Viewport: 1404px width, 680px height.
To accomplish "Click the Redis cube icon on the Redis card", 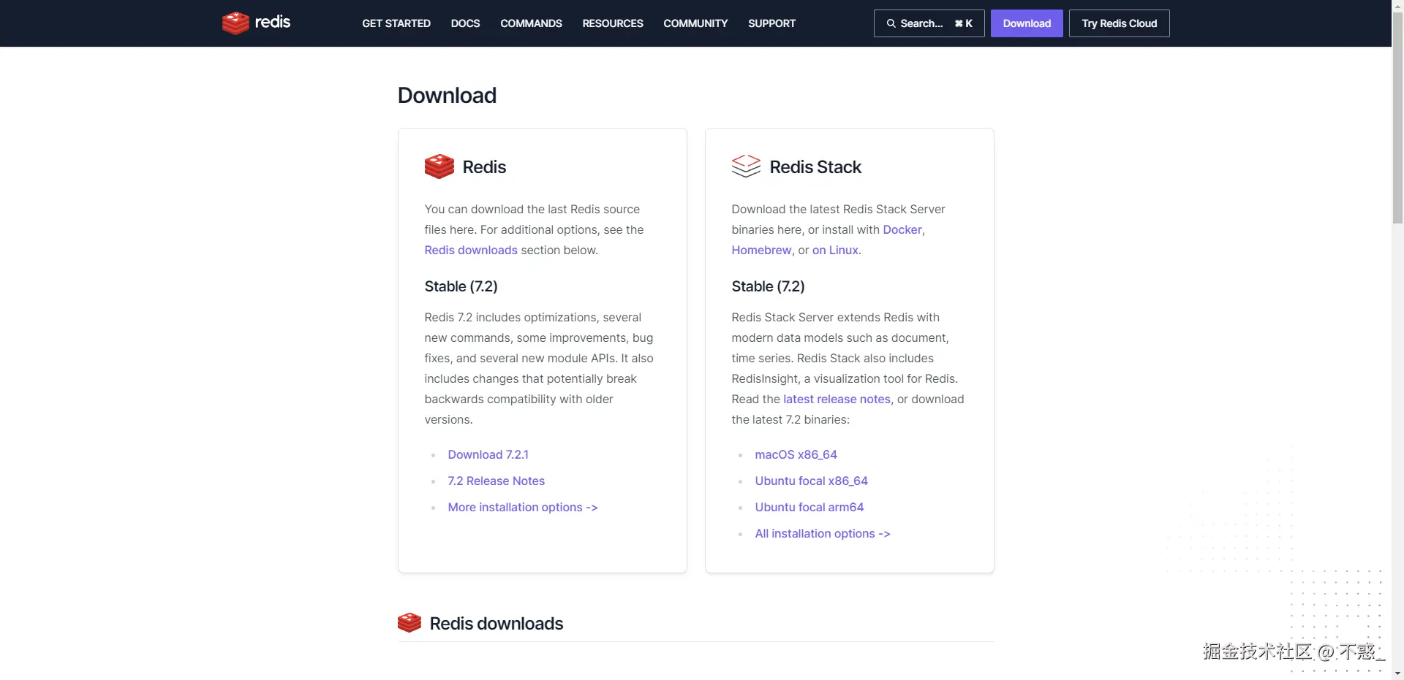I will tap(438, 167).
